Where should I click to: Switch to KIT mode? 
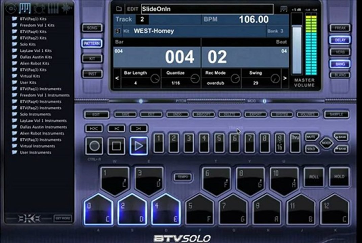(92, 59)
